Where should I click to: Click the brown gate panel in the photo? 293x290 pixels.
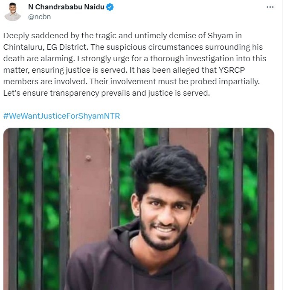click(x=89, y=186)
